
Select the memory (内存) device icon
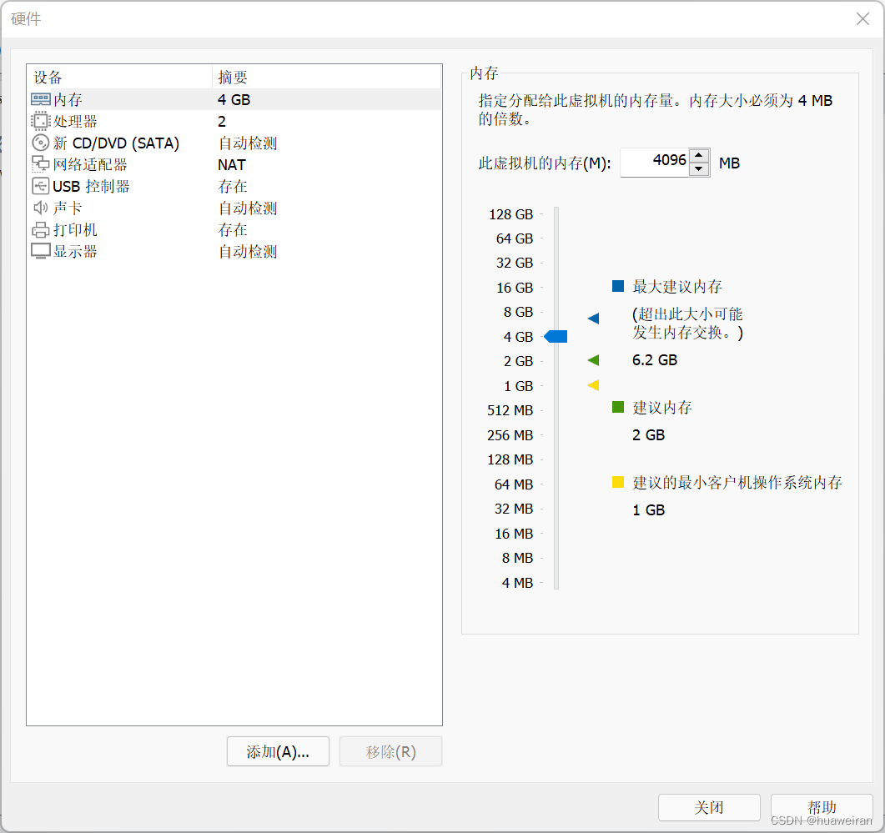click(41, 99)
